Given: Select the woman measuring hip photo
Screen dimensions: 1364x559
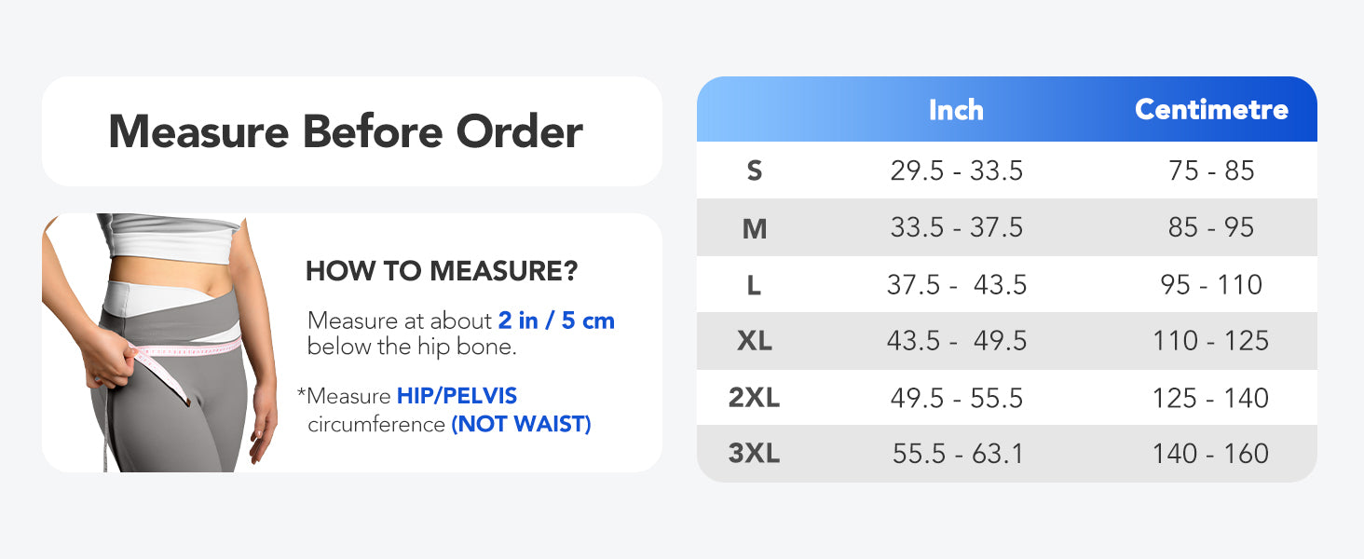Looking at the screenshot, I should (160, 343).
